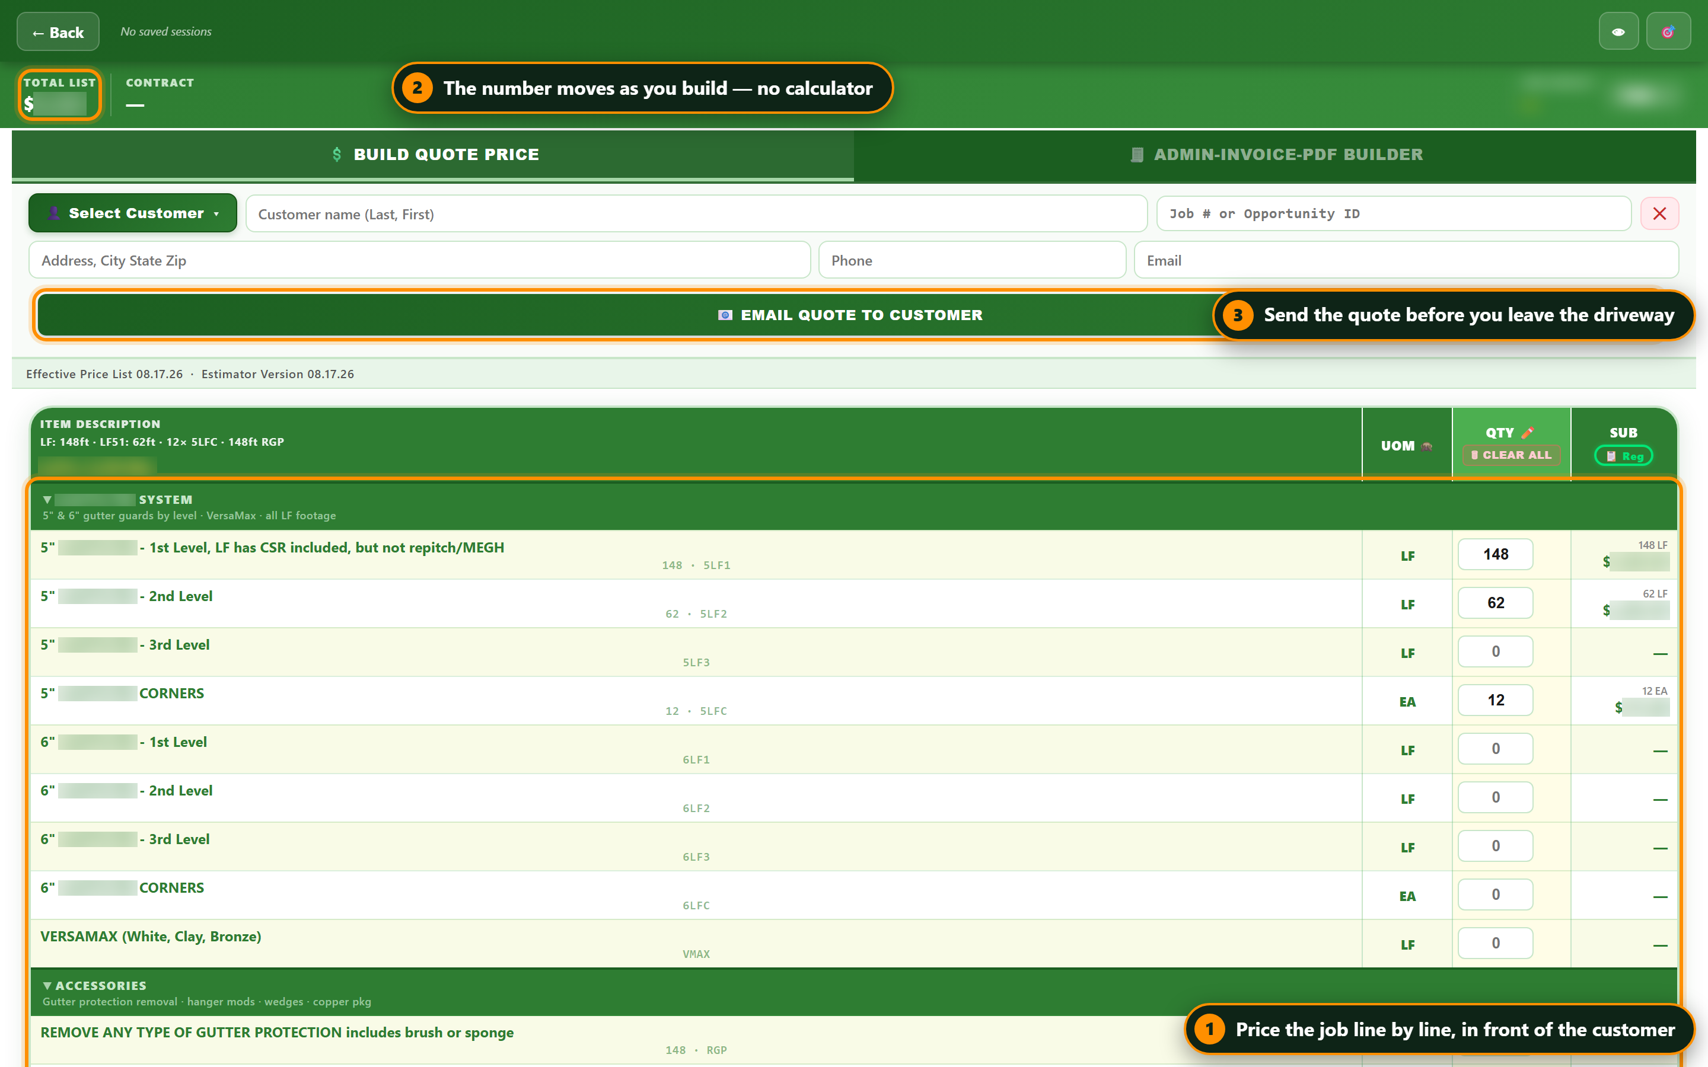Viewport: 1708px width, 1067px height.
Task: Click "VERSAMAX (White, Clay, Bronze)" item text
Action: click(150, 937)
